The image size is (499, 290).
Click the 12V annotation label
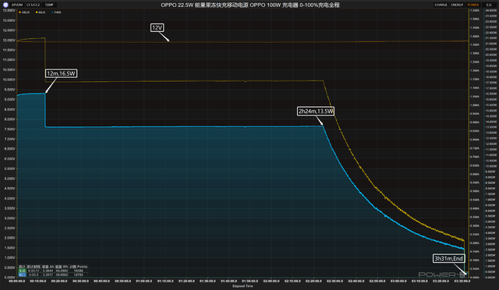coord(157,28)
